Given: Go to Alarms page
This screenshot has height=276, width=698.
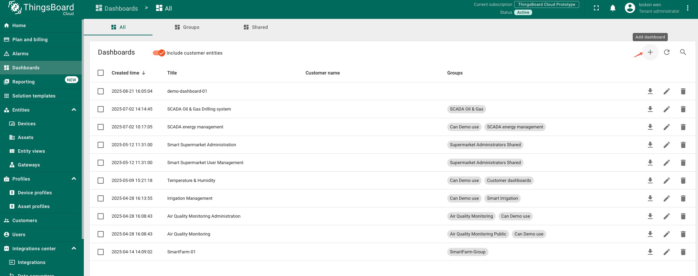Looking at the screenshot, I should click(x=41, y=54).
